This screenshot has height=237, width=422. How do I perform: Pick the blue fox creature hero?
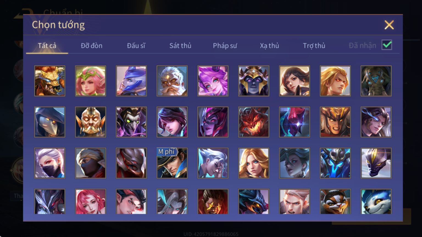click(x=376, y=202)
